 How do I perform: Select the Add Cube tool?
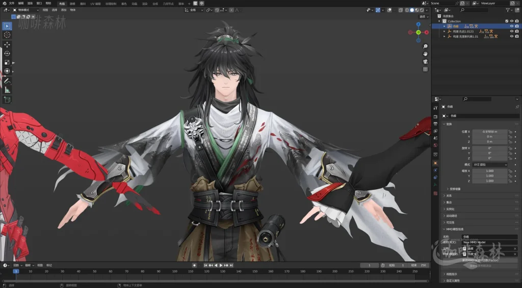[7, 99]
